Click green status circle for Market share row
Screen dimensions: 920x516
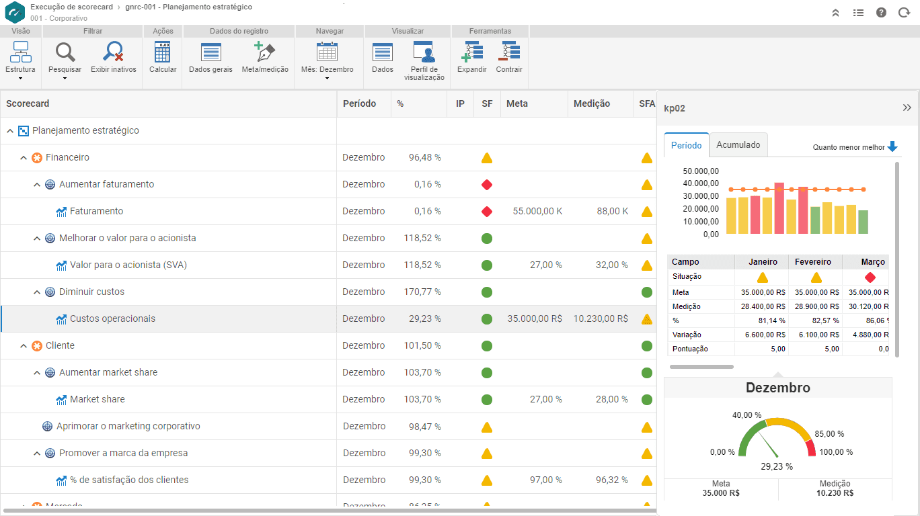[x=487, y=400]
